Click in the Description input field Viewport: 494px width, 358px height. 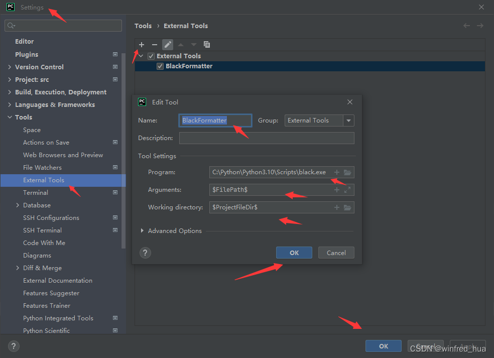267,138
